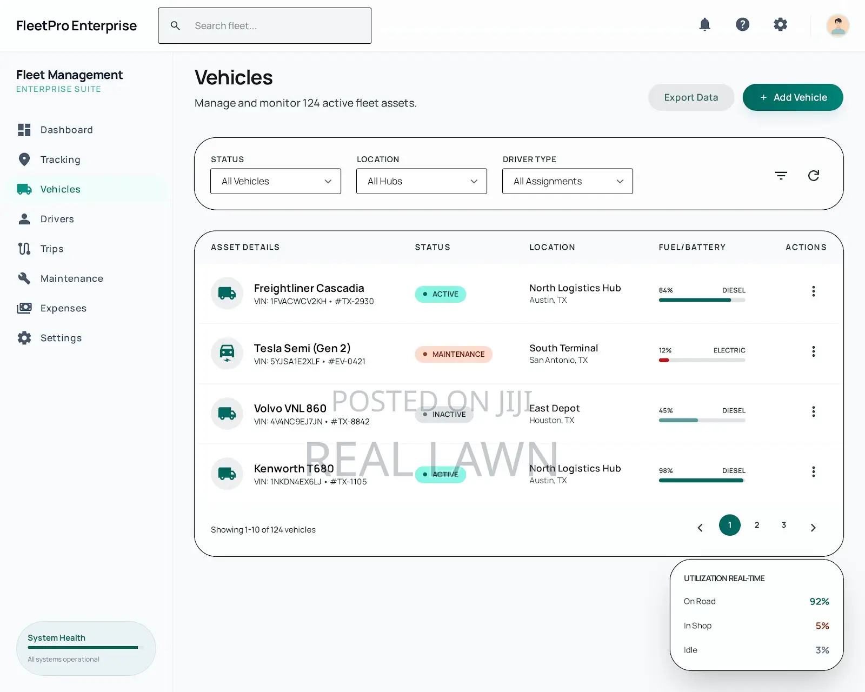Image resolution: width=865 pixels, height=692 pixels.
Task: Refresh the vehicle list
Action: (x=814, y=176)
